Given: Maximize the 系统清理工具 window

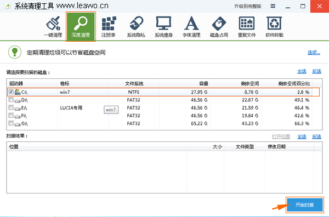Looking at the screenshot, I should pyautogui.click(x=303, y=6).
